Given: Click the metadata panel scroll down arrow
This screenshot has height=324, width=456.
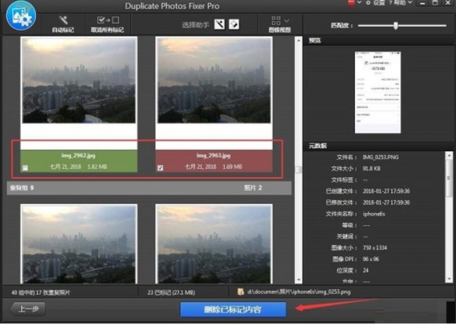Looking at the screenshot, I should [449, 279].
